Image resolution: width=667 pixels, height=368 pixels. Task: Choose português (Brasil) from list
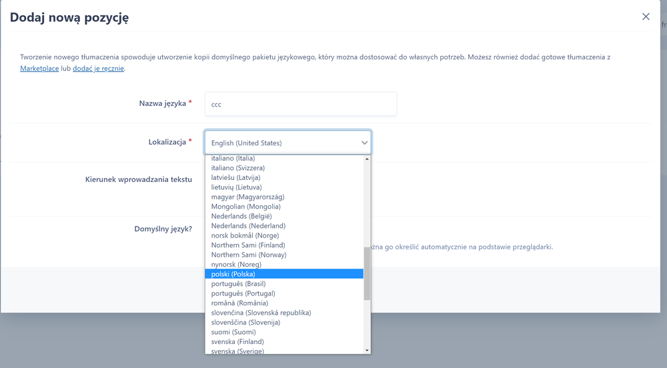[x=238, y=284]
